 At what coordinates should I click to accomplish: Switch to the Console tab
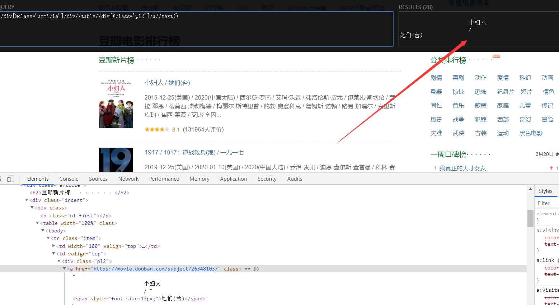tap(69, 179)
